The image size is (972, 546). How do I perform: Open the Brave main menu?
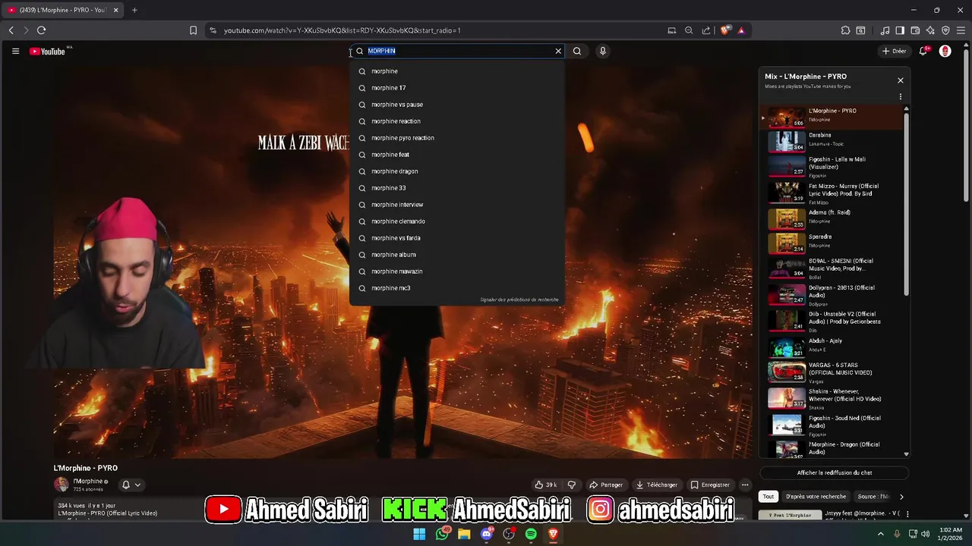point(961,30)
